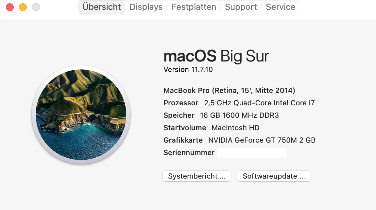
Task: Minimize window using the yellow button
Action: click(23, 7)
